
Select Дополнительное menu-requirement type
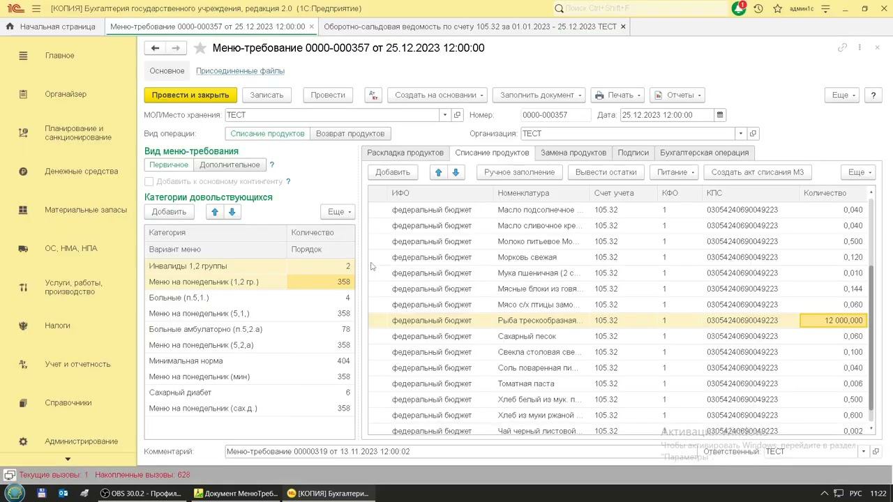click(230, 165)
